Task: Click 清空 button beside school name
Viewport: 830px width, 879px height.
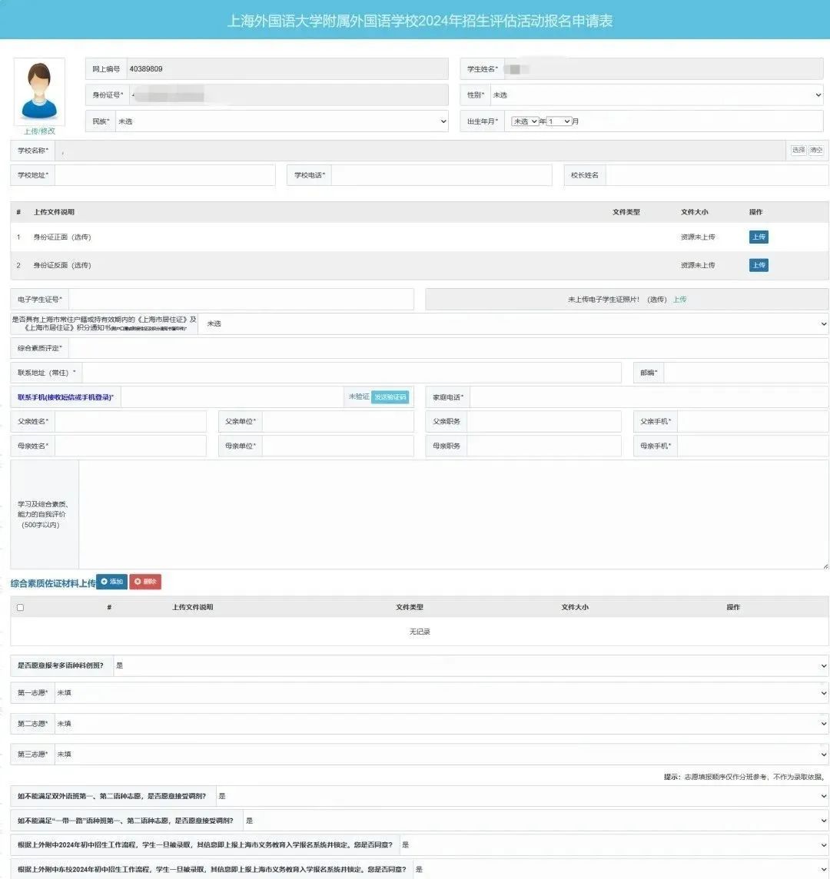Action: point(816,151)
